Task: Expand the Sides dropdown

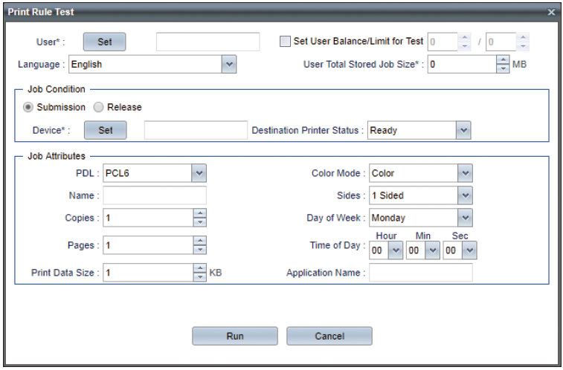Action: pos(465,195)
